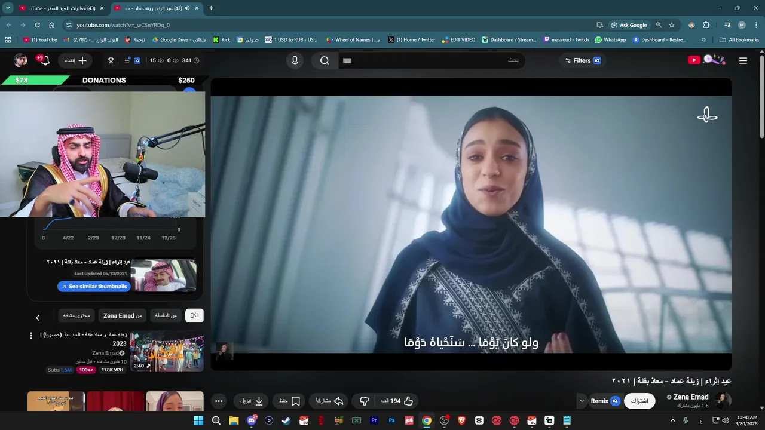Viewport: 765px width, 430px height.
Task: Open options for العيد عاد 2023 video
Action: pyautogui.click(x=31, y=336)
